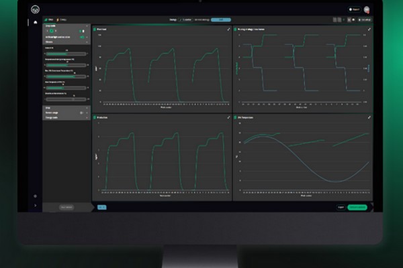Click the green button at bottom right
The width and height of the screenshot is (403, 268).
(357, 207)
